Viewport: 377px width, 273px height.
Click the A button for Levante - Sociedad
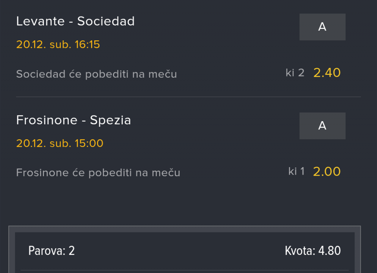coord(322,27)
